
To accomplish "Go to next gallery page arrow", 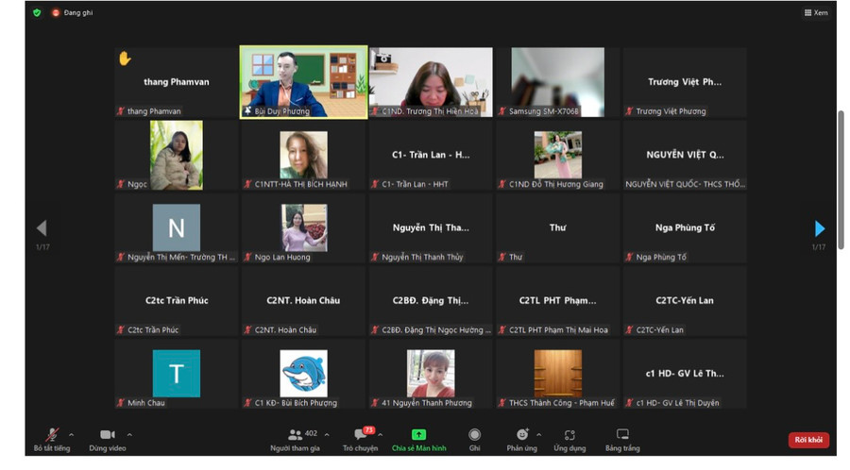I will click(x=819, y=228).
